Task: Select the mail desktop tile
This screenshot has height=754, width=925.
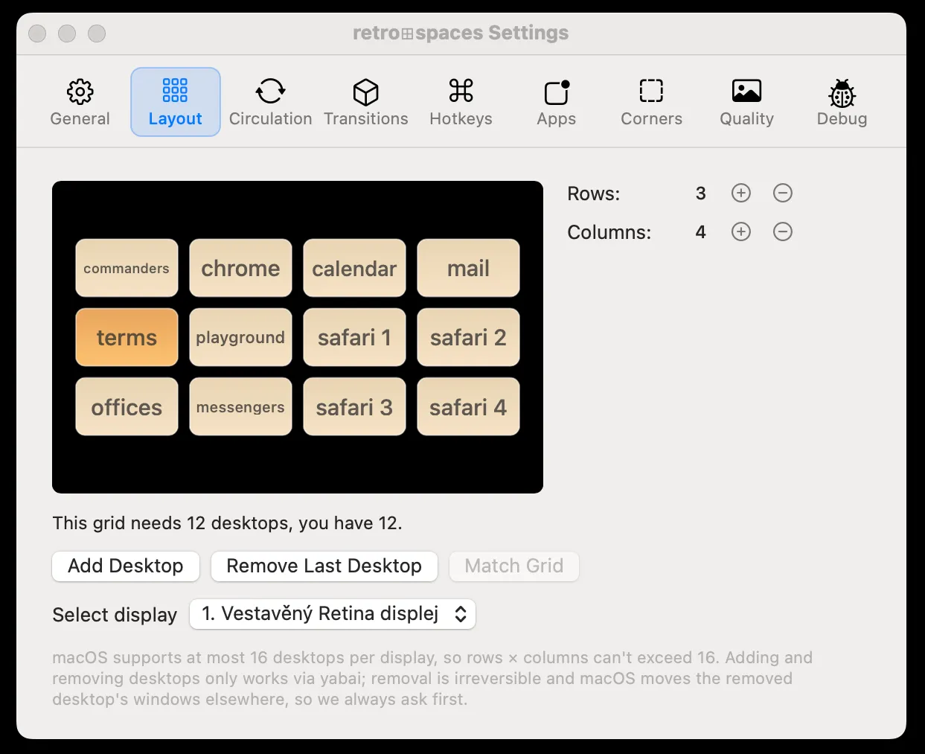Action: (x=468, y=268)
